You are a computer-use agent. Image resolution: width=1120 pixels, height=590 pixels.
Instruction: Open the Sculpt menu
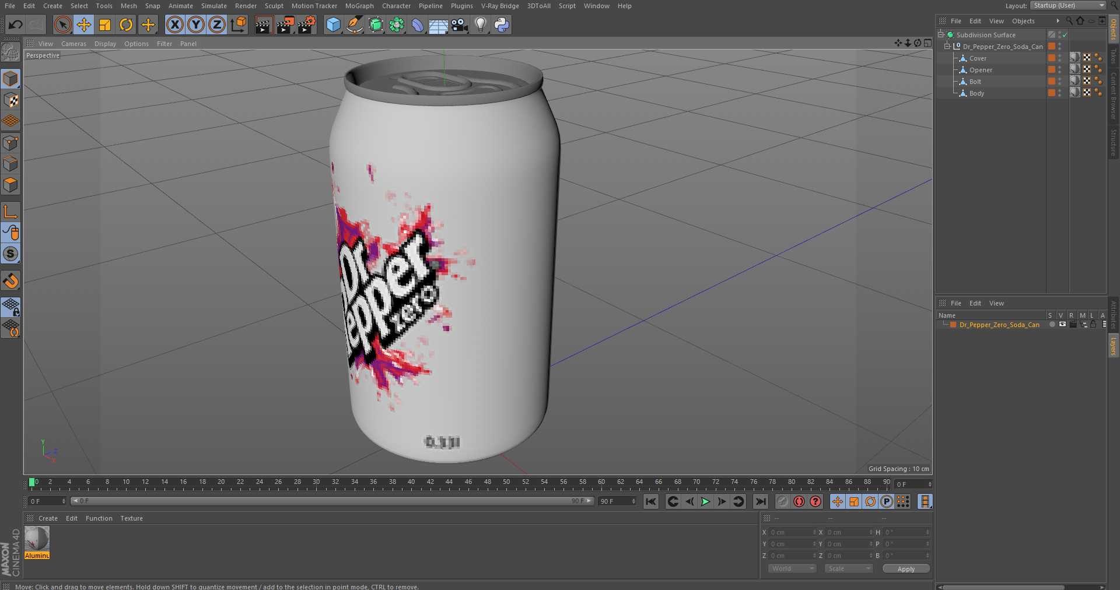[x=274, y=6]
